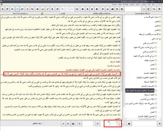Screen dimensions: 163x130
Task: Open the مفضلات menu
Action: tap(132, 4)
